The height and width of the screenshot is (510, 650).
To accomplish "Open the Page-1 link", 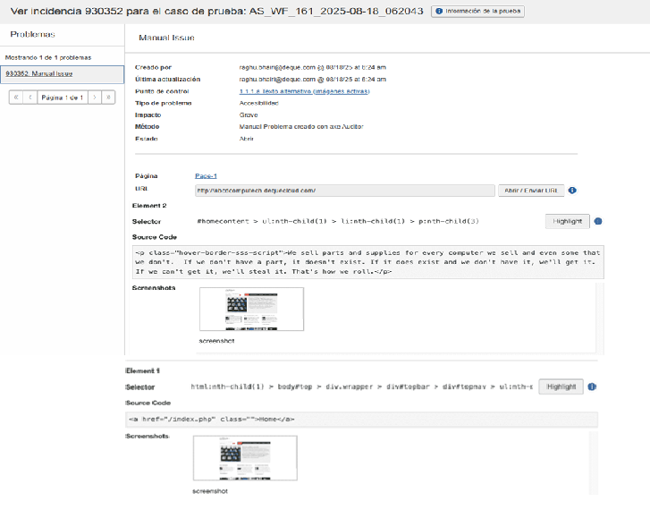I will coord(206,176).
